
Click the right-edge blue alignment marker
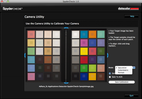point(108,55)
